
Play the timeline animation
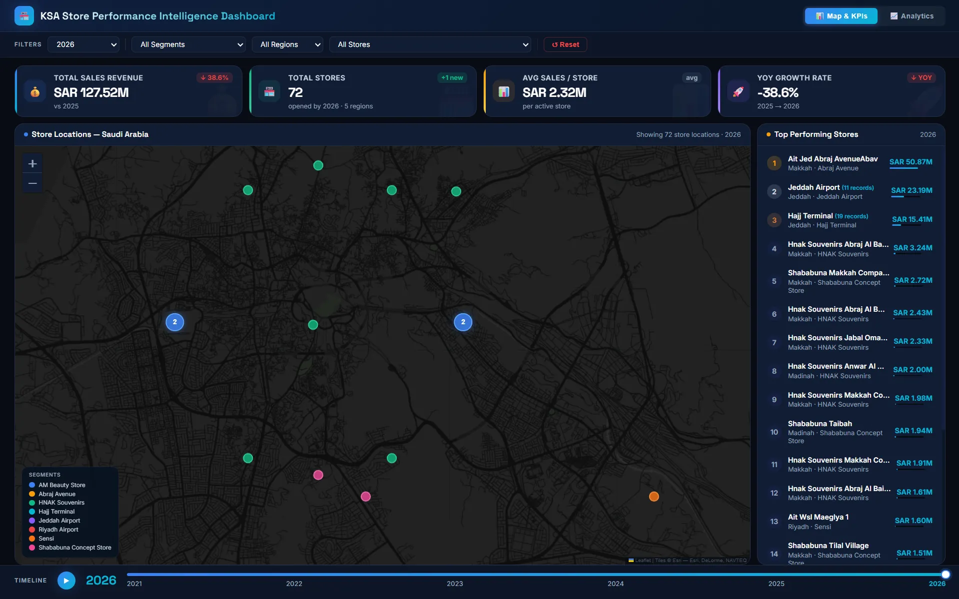coord(66,581)
